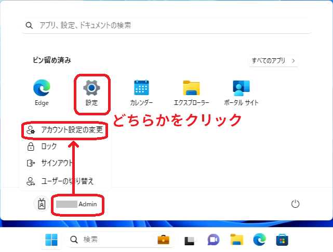Viewport: 333px width, 252px height.
Task: Open the エクスプローラー pinned app
Action: pos(191,93)
